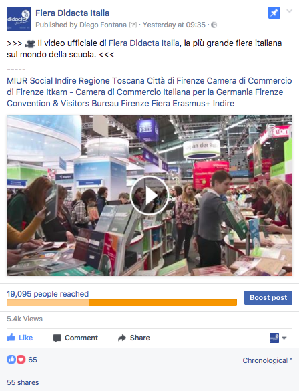Click the orange people reached progress bar
This screenshot has height=391, width=299.
pos(121,303)
